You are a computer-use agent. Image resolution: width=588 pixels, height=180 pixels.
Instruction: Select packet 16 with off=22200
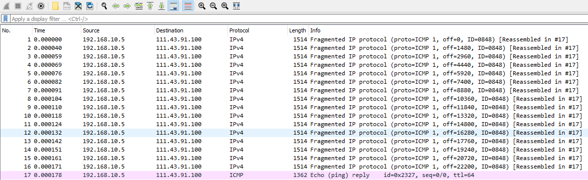click(294, 167)
